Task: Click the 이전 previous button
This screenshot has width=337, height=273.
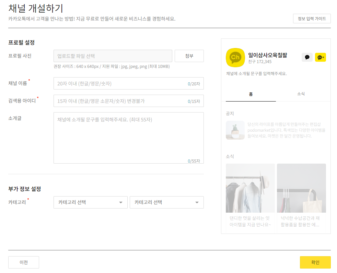Action: (23, 262)
